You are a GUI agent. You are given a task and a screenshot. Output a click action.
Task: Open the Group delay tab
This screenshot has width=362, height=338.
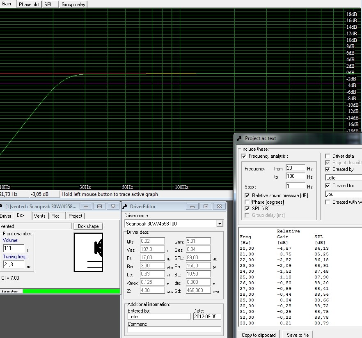(x=73, y=5)
